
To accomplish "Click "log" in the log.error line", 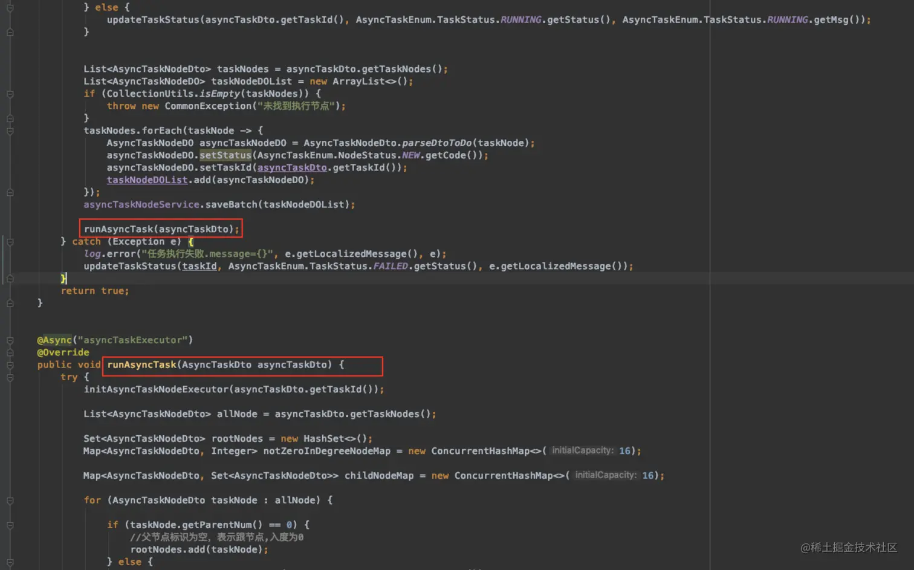I will [x=92, y=254].
